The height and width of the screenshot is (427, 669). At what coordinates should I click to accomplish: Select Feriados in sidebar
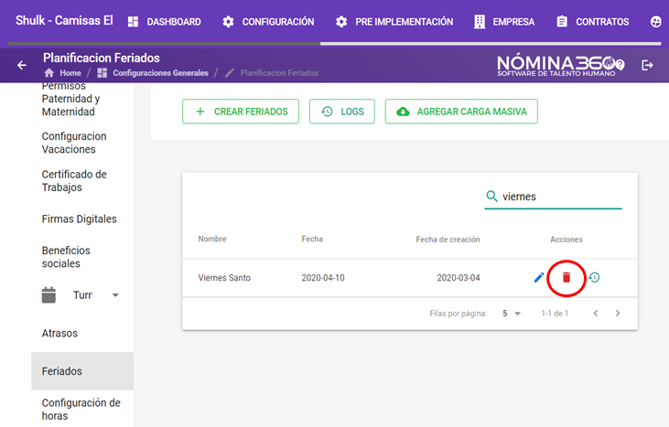(x=82, y=371)
